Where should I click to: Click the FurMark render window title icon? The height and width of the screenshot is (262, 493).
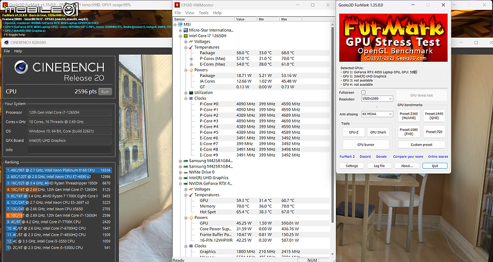5,5
